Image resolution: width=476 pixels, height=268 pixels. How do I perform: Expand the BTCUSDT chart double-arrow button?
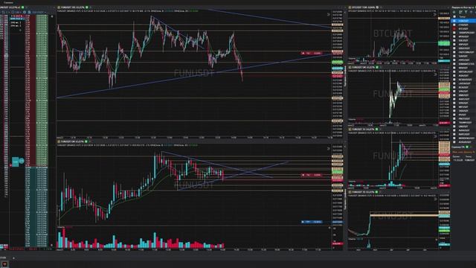(x=434, y=14)
